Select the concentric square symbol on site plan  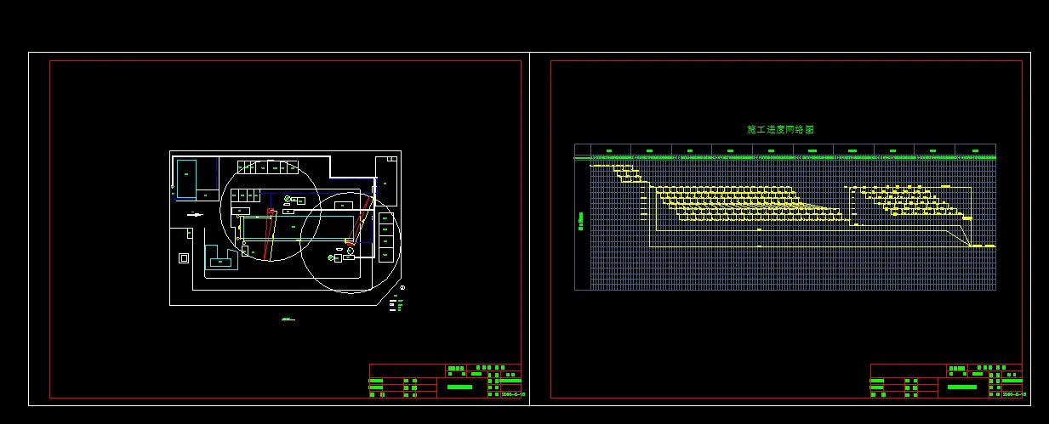(183, 257)
